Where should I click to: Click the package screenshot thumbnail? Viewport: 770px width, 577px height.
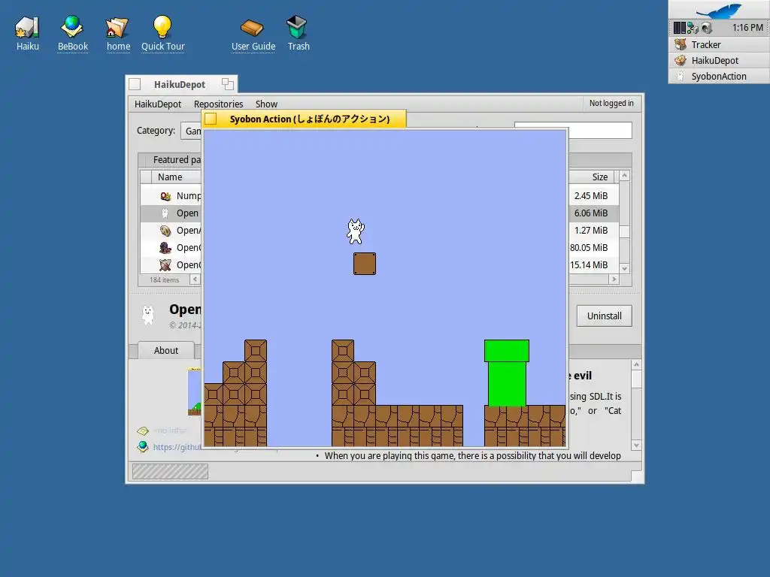[x=195, y=391]
